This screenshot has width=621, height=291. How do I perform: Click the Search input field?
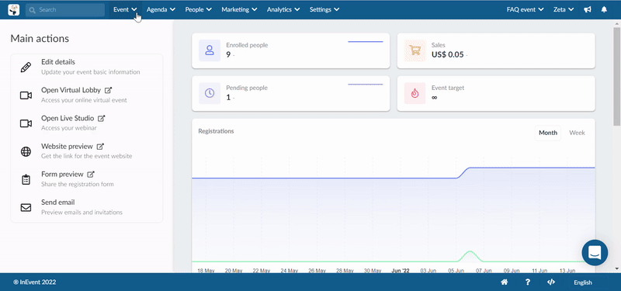[65, 9]
